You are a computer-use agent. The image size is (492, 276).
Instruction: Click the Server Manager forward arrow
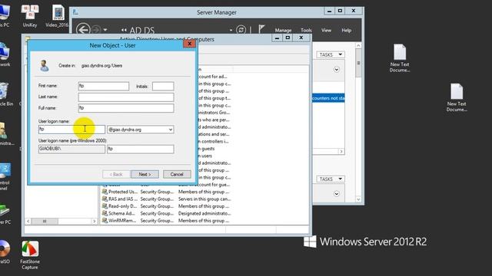(x=96, y=30)
